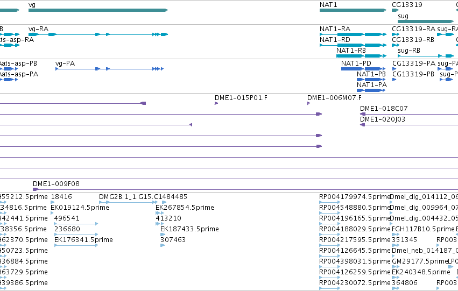The image size is (458, 291).
Task: Open the NAT1-RB transcript label
Action: [x=351, y=51]
